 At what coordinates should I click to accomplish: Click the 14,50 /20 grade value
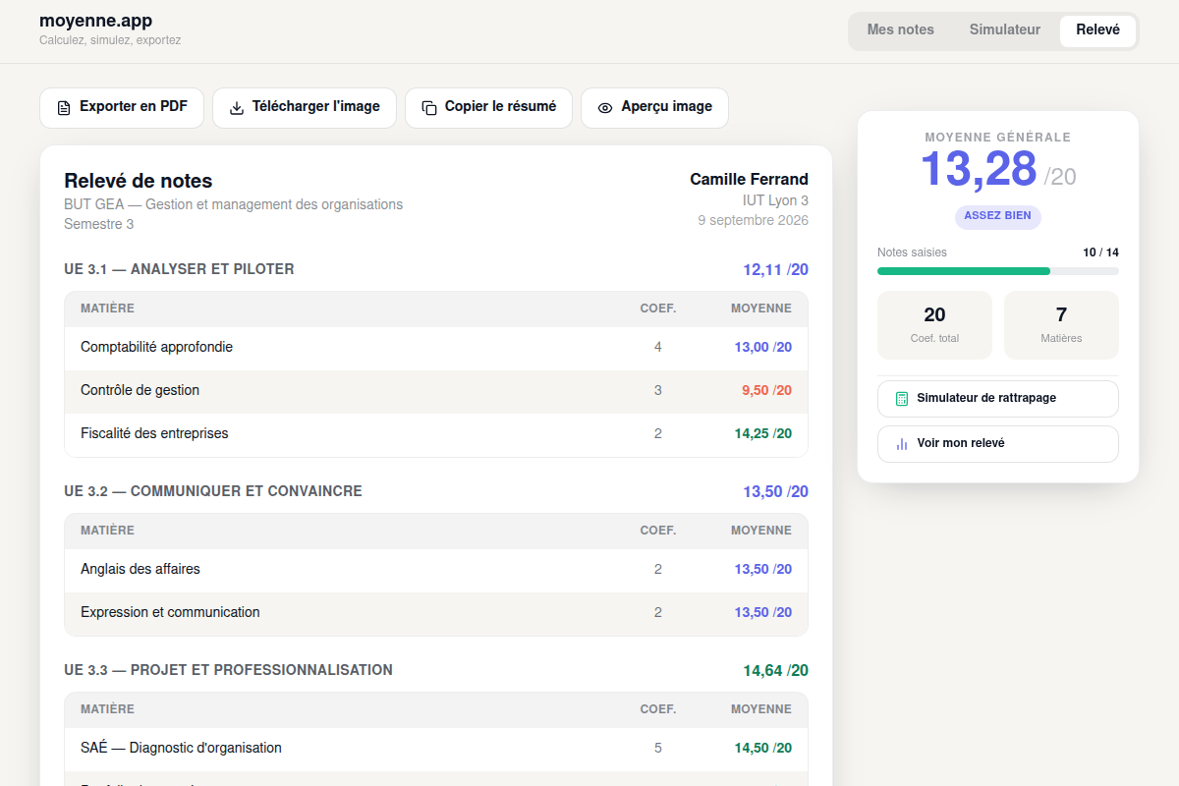click(x=763, y=749)
